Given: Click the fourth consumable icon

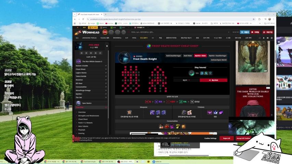Looking at the screenshot, I should tap(178, 126).
